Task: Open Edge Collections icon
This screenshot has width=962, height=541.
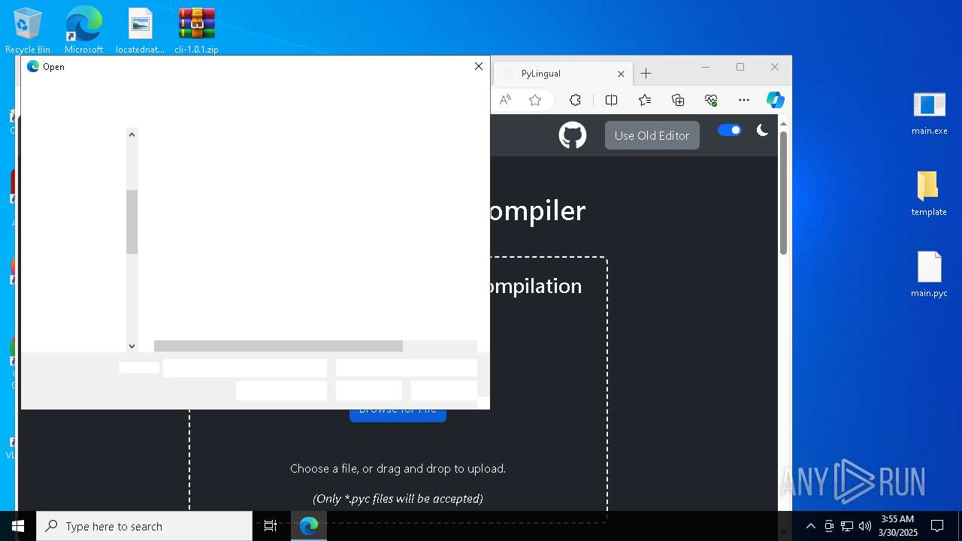Action: coord(678,100)
